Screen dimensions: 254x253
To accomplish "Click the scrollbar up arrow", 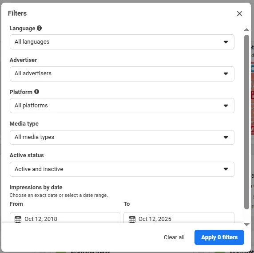I will click(x=246, y=29).
